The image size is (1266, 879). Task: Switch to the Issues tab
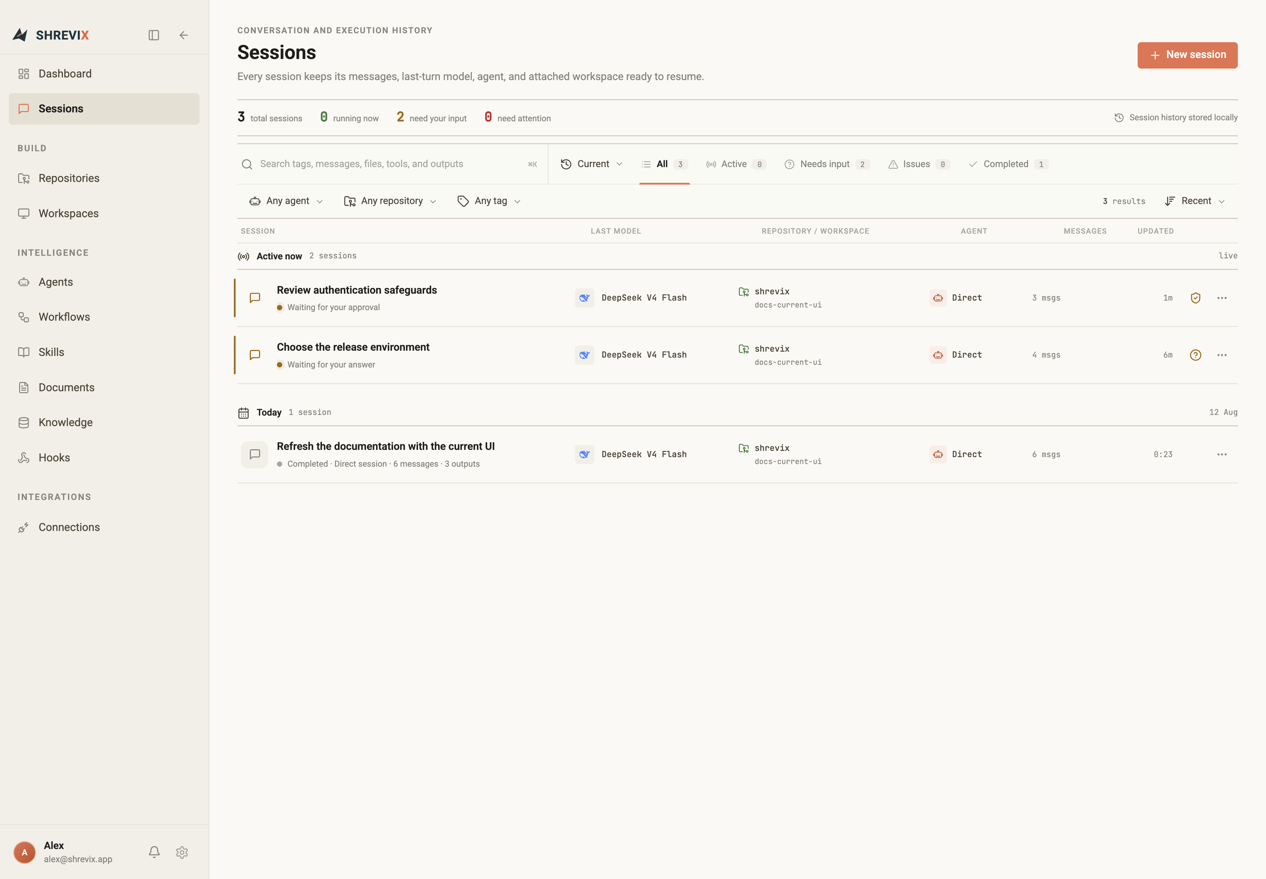pos(919,164)
